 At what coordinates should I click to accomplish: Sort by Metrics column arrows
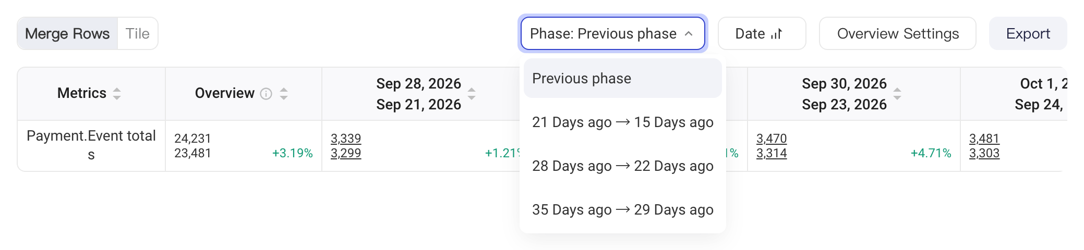point(117,94)
